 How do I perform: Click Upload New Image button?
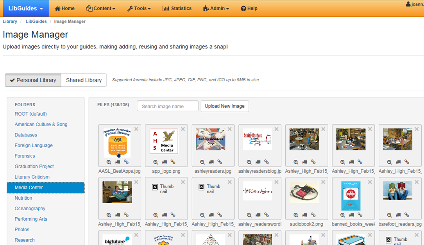click(225, 106)
